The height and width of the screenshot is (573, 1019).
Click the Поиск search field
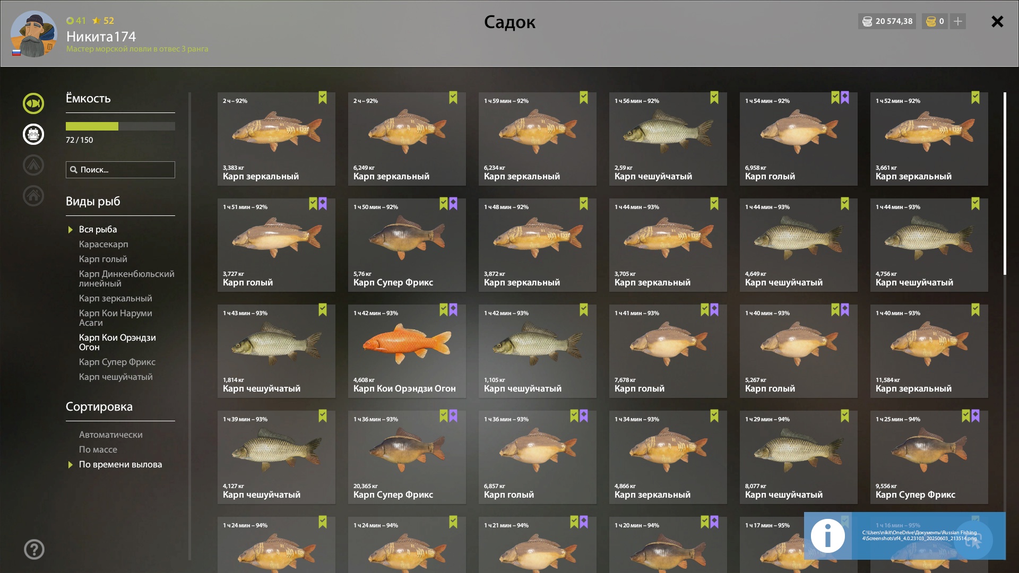coord(120,170)
